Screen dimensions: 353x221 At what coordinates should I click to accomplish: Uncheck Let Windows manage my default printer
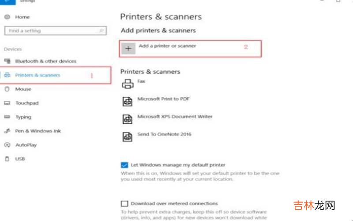click(x=124, y=165)
